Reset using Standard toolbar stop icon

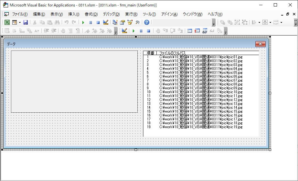click(98, 22)
